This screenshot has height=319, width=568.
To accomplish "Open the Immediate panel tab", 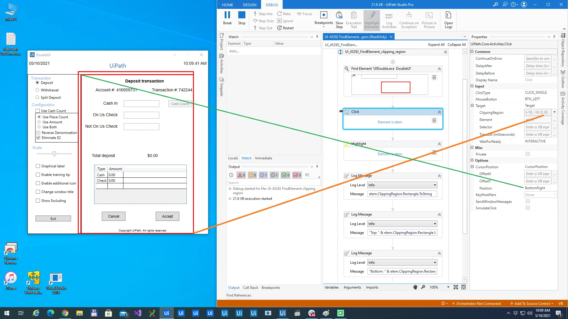I will point(263,158).
